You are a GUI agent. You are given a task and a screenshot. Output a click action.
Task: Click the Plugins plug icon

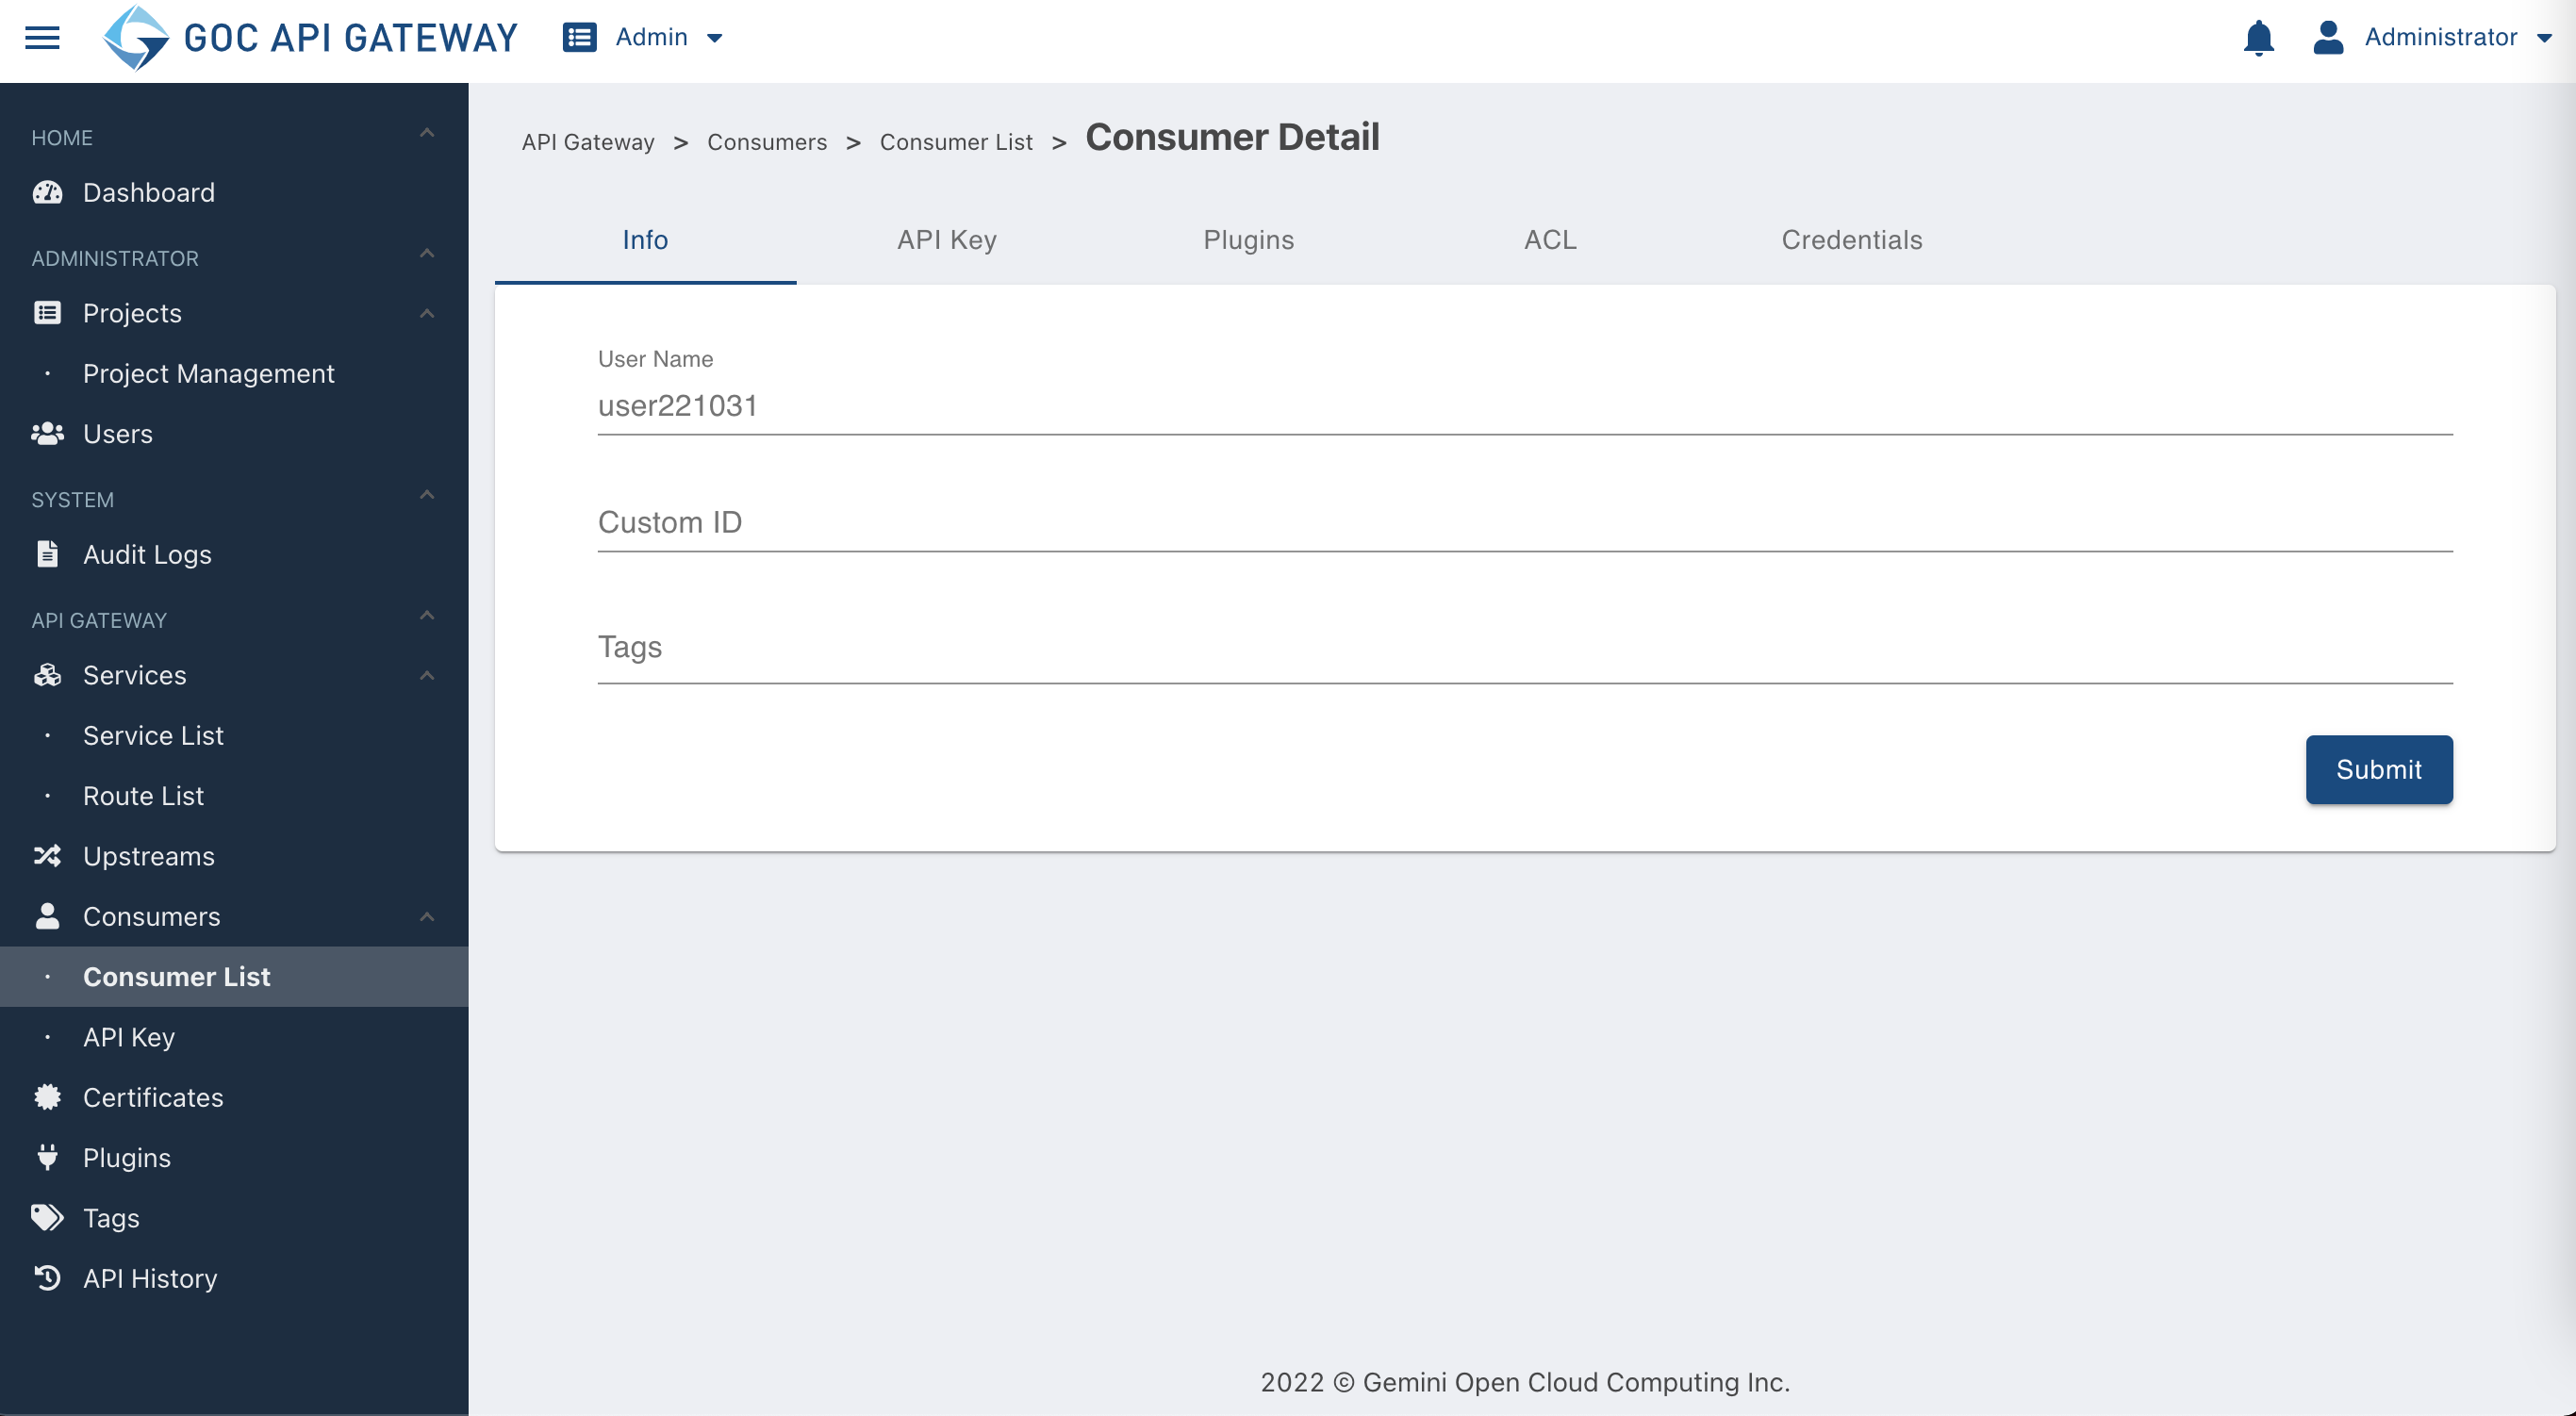(x=48, y=1157)
